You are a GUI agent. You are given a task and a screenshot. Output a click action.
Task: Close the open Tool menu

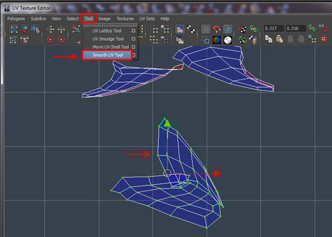tap(89, 19)
